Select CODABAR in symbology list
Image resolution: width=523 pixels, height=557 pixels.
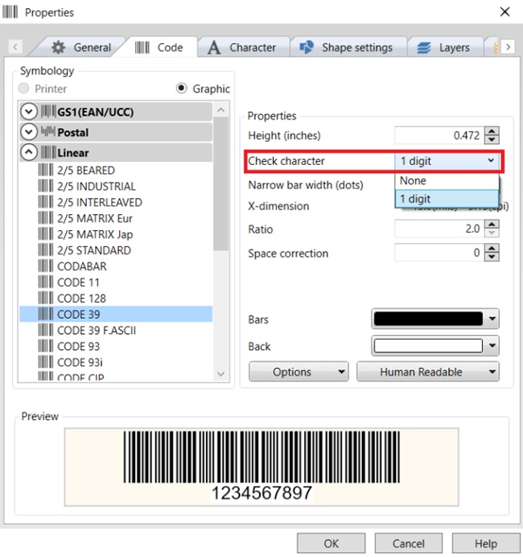pyautogui.click(x=116, y=266)
